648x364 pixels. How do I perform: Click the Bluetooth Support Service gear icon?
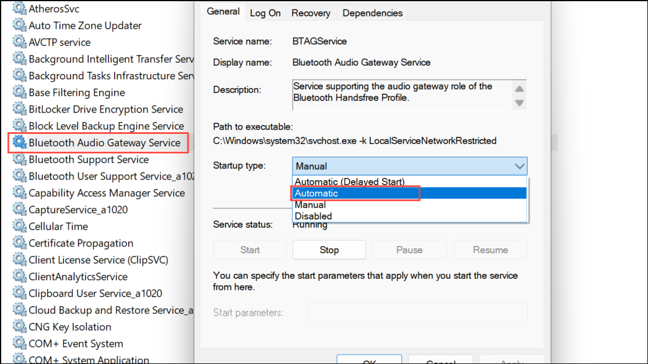19,159
